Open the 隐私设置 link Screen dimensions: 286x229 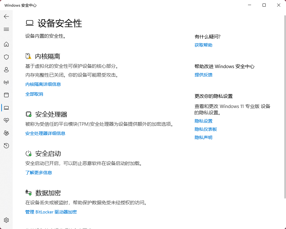click(x=203, y=121)
